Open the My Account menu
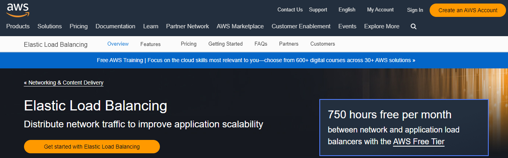 click(x=380, y=10)
